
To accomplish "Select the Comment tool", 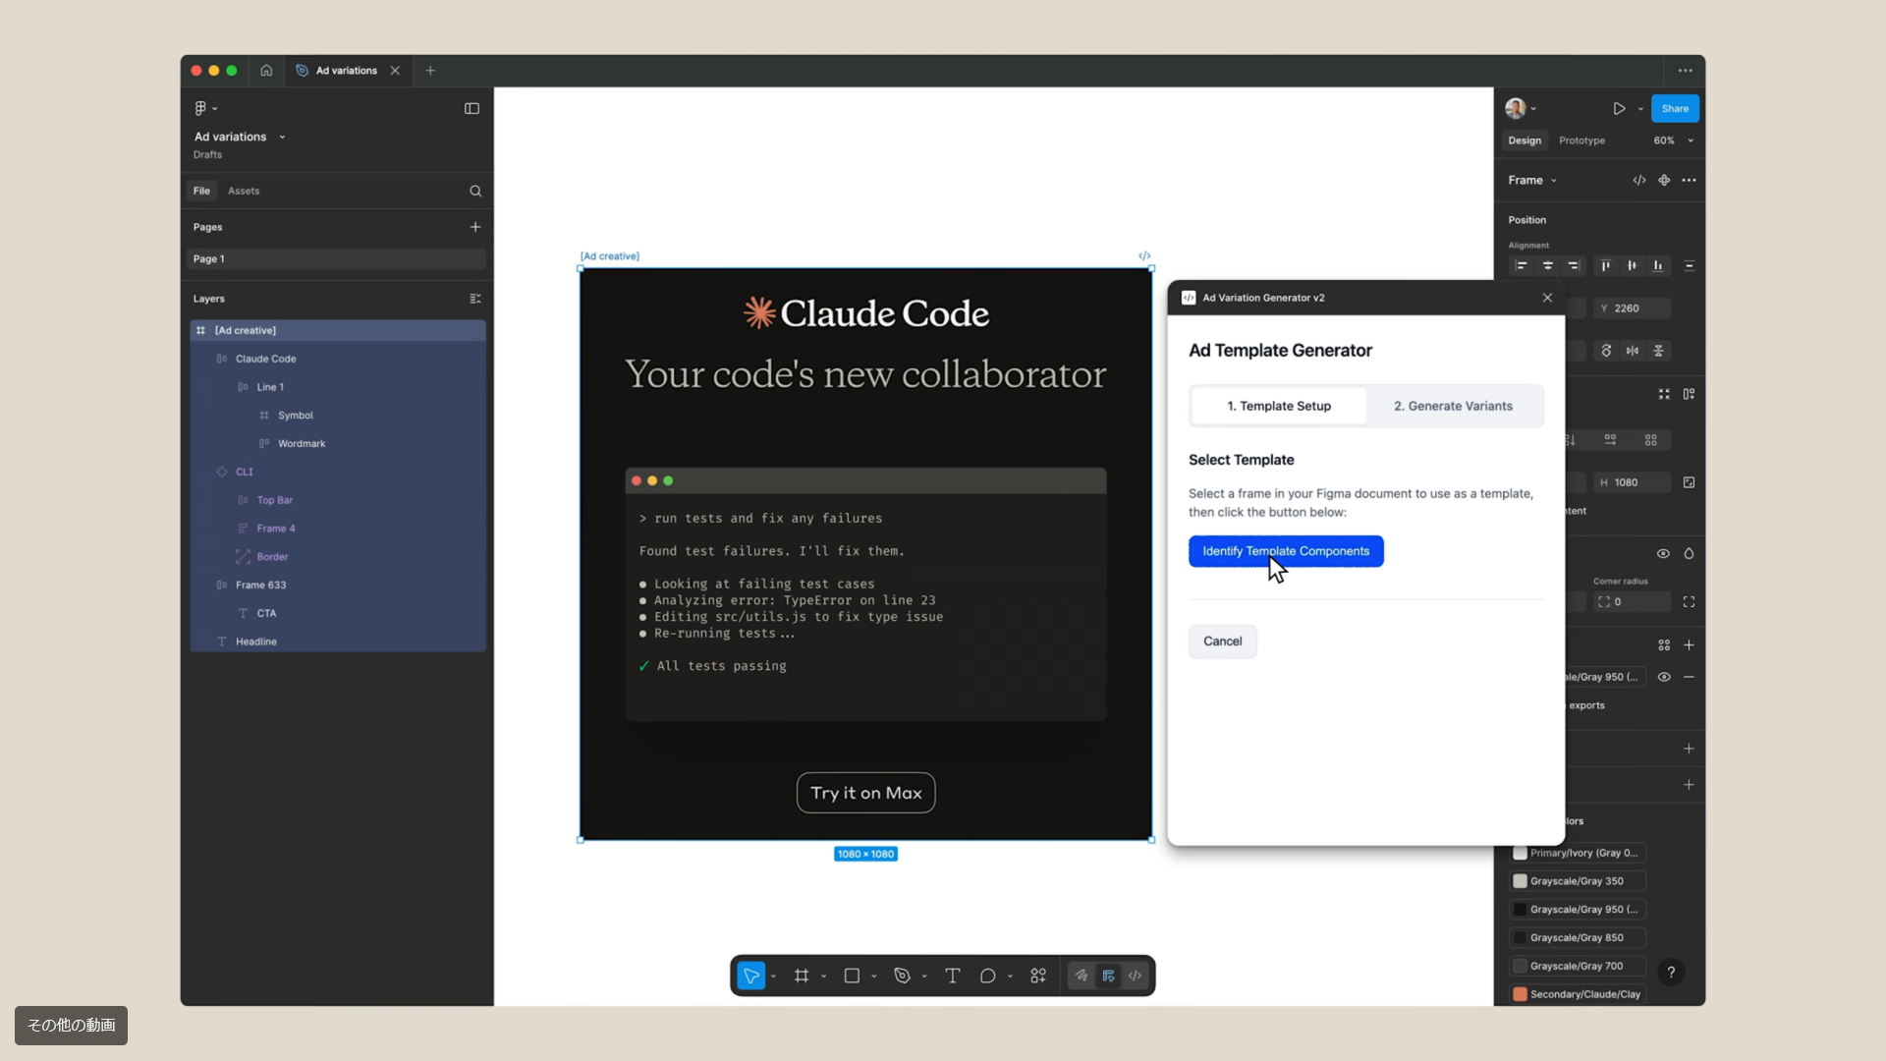I will [x=987, y=976].
